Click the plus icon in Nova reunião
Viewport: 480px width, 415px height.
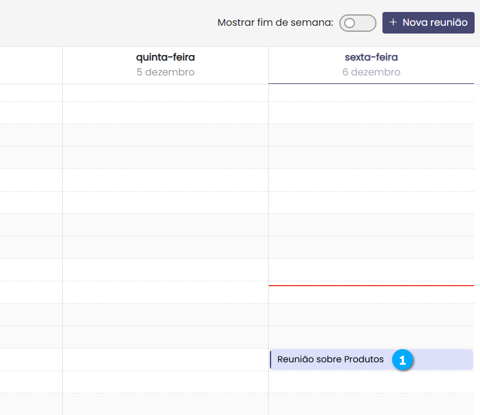(393, 23)
